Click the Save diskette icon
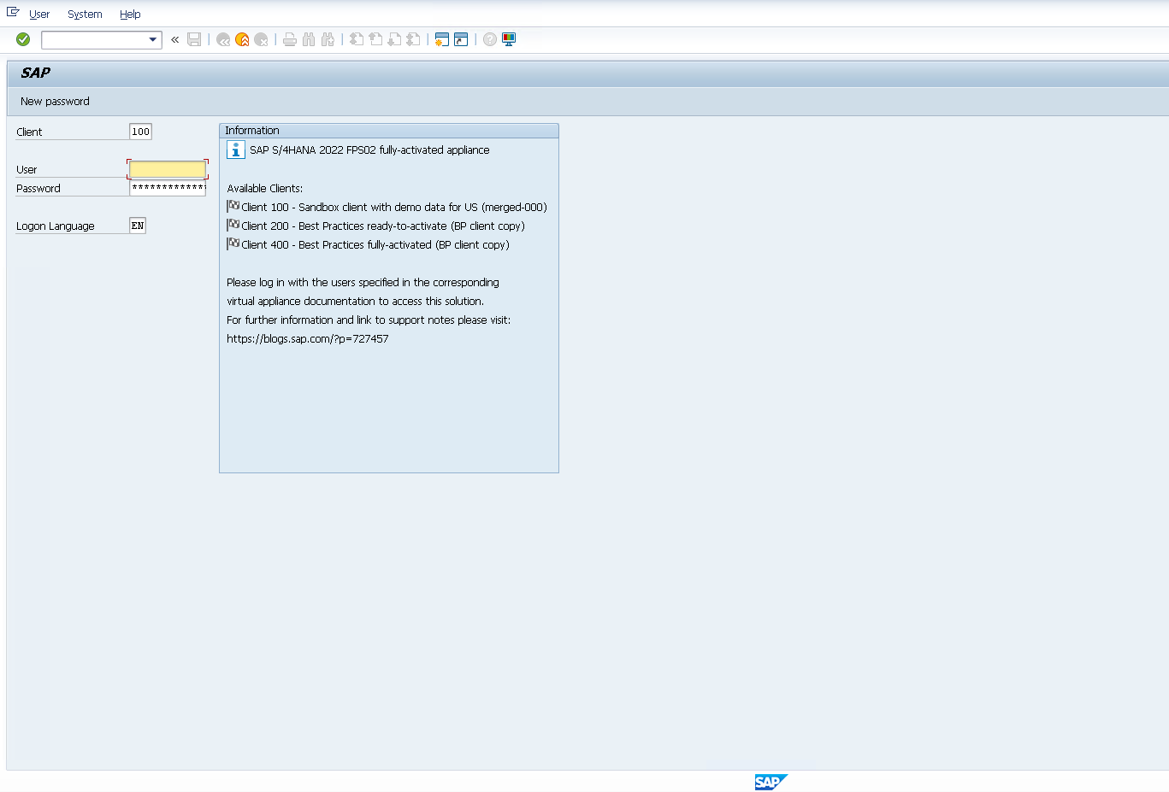Image resolution: width=1169 pixels, height=792 pixels. (x=194, y=39)
